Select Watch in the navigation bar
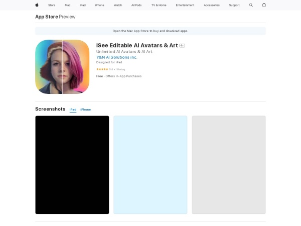 coord(118,5)
